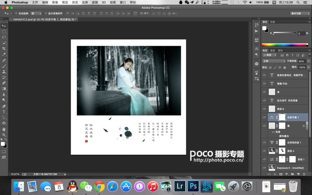Select the Eyedropper tool

4,54
